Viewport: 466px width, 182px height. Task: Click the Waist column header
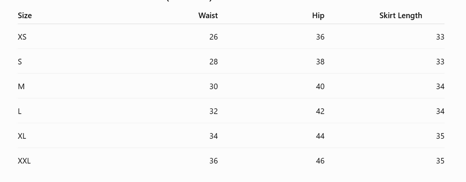(208, 15)
